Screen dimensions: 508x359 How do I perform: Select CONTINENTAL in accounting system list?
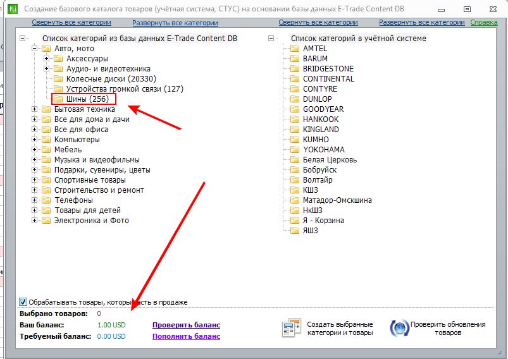328,78
